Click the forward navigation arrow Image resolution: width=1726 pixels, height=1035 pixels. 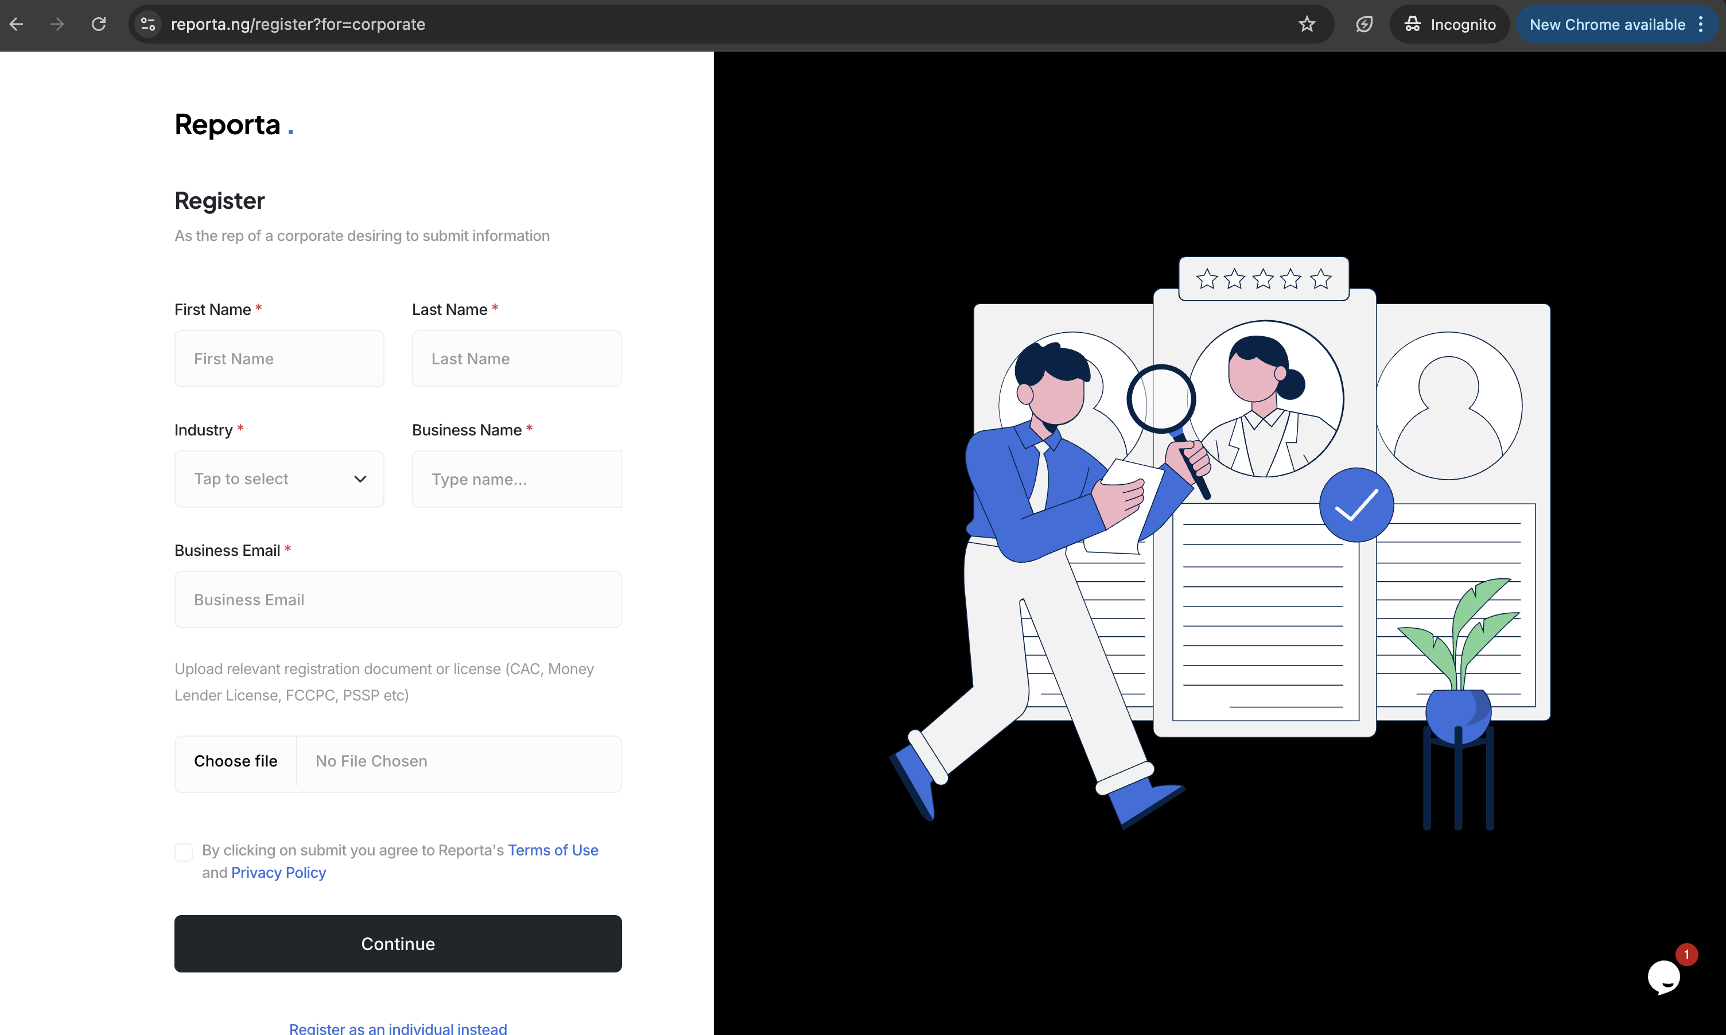click(x=56, y=24)
